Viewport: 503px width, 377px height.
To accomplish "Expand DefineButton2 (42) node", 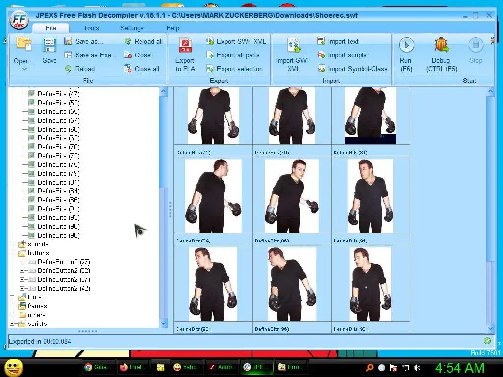I will 22,289.
